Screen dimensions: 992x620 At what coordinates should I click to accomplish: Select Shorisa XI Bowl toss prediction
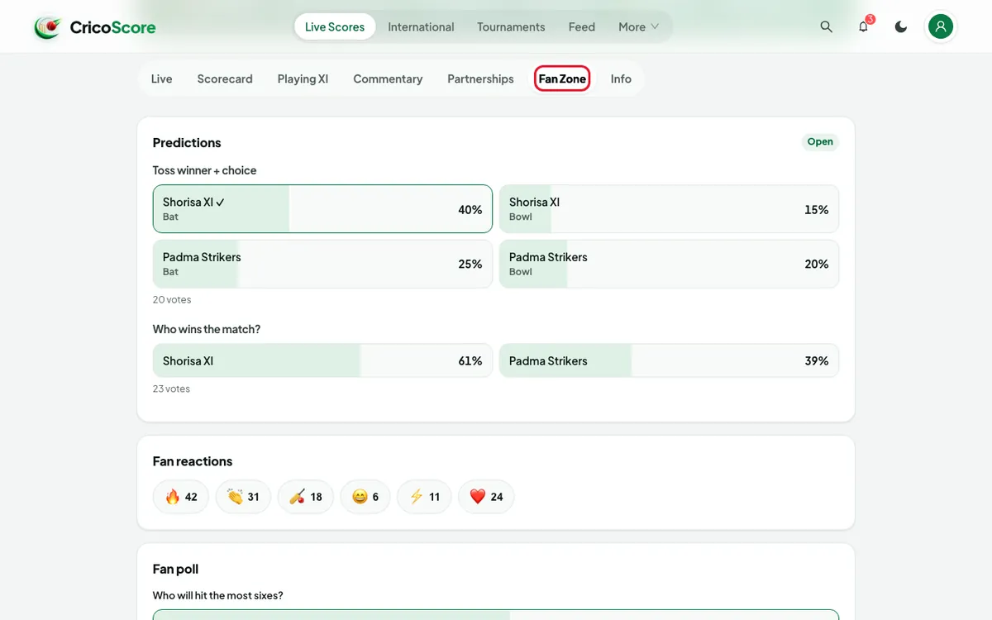(x=669, y=209)
